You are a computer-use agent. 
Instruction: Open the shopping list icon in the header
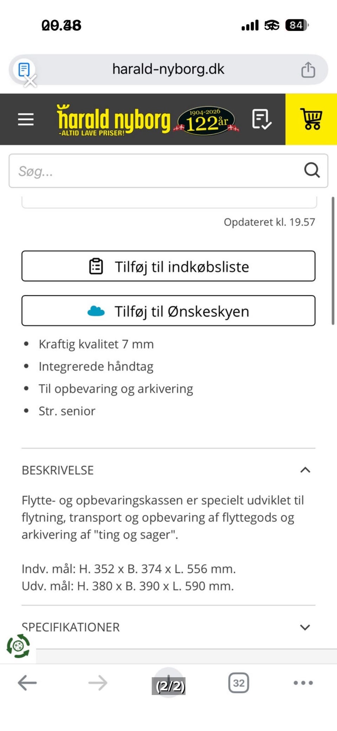point(261,119)
